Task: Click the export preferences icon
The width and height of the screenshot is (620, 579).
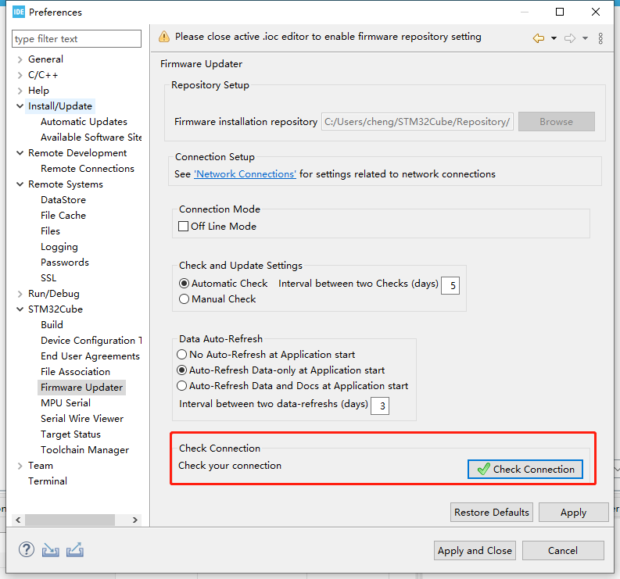Action: pos(75,550)
